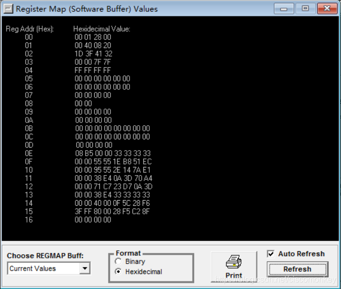Click register address 08
Image resolution: width=341 pixels, height=289 pixels.
29,104
